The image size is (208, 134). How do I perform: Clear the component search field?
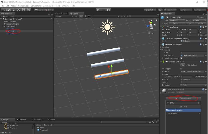tap(198, 103)
